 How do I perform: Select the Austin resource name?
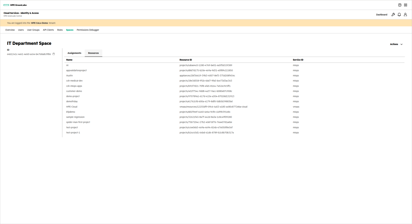coord(70,76)
